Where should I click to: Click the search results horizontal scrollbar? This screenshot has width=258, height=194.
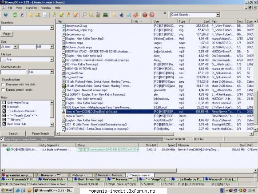pos(155,133)
